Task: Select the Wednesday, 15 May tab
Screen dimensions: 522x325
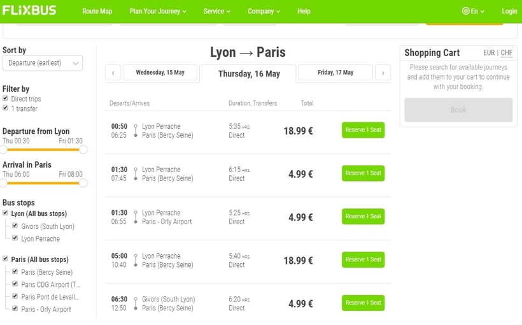Action: (x=160, y=73)
